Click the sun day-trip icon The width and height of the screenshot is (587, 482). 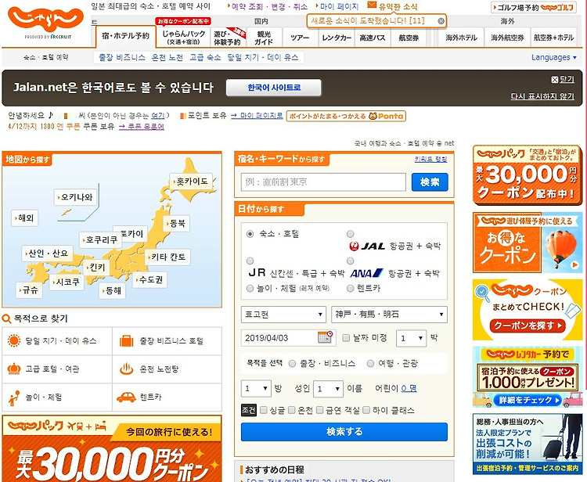14,341
